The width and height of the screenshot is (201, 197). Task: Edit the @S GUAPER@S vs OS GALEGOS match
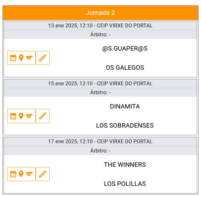click(43, 58)
